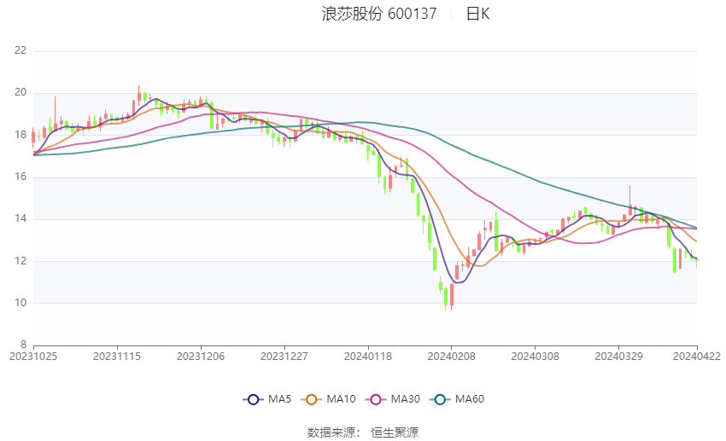Select the 20231025 date label
This screenshot has width=726, height=441.
click(x=33, y=355)
